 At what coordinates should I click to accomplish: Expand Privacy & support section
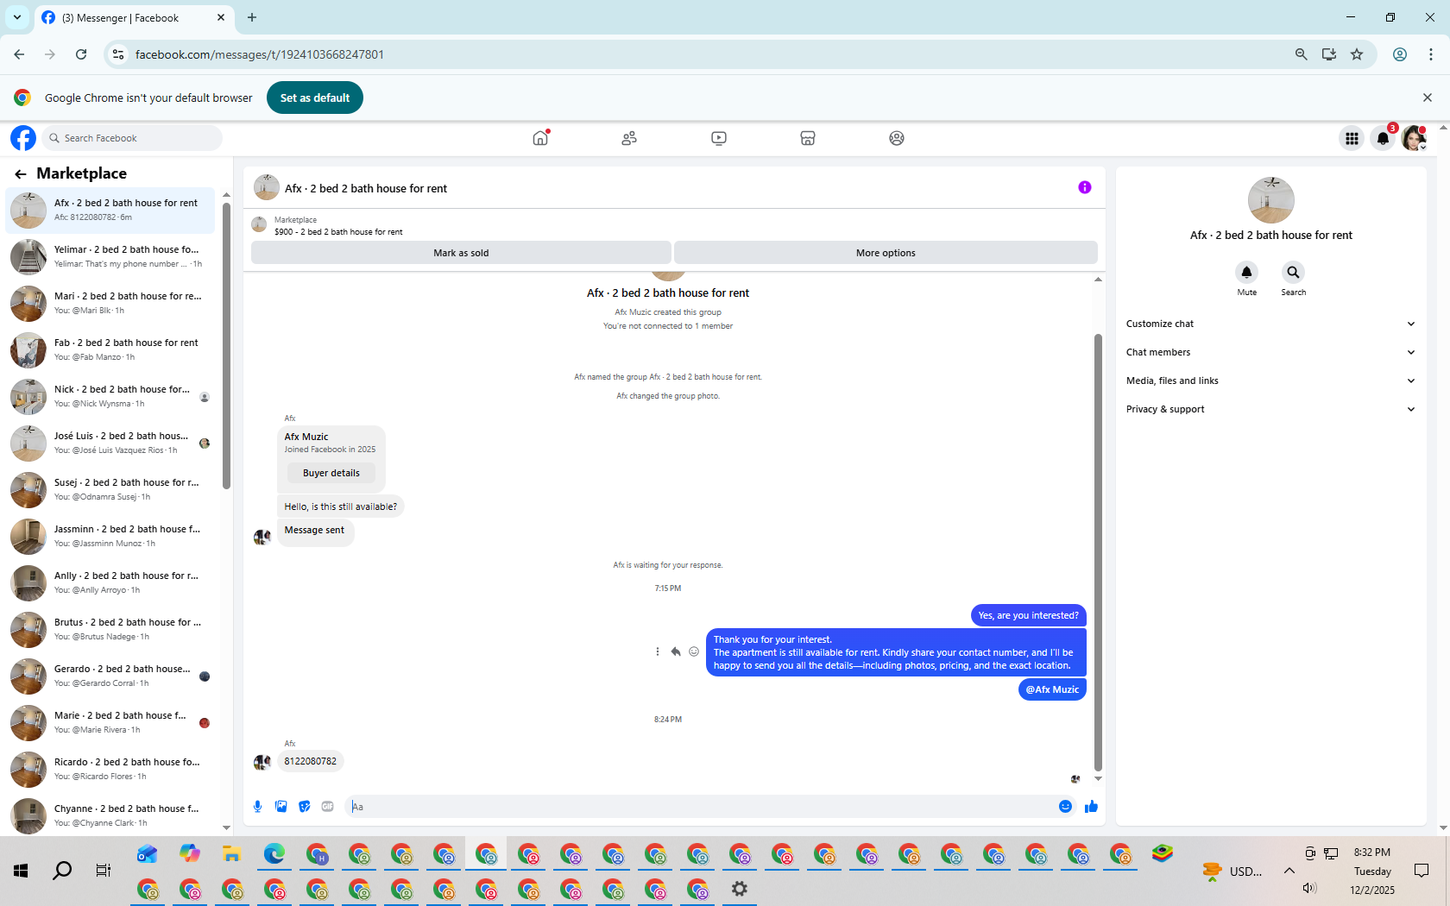point(1270,409)
